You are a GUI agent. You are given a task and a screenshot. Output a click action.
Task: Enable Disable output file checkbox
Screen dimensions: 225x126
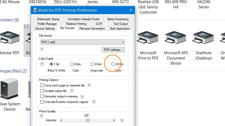tap(42, 91)
